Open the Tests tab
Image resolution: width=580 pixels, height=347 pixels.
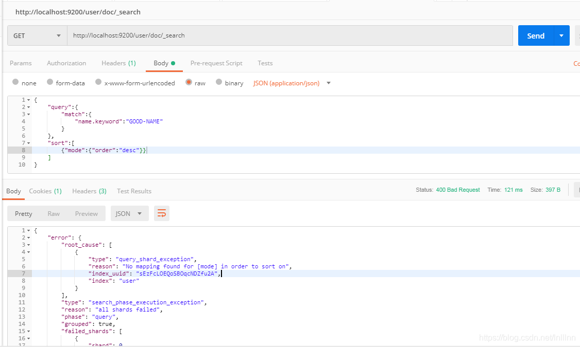265,63
